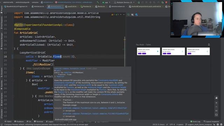This screenshot has height=126, width=224.
Task: Open the Git tool window
Action: (x=29, y=121)
